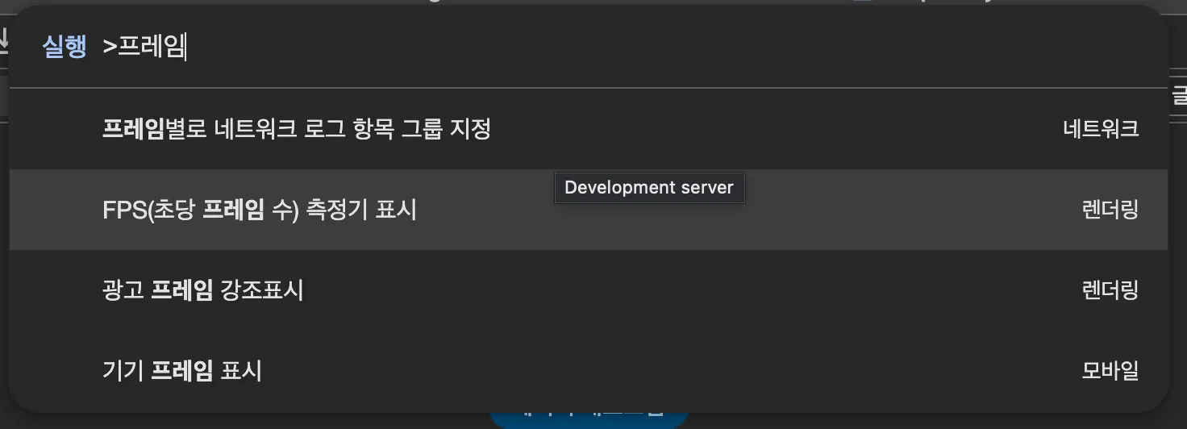
Task: Click the Development server tooltip
Action: [649, 188]
